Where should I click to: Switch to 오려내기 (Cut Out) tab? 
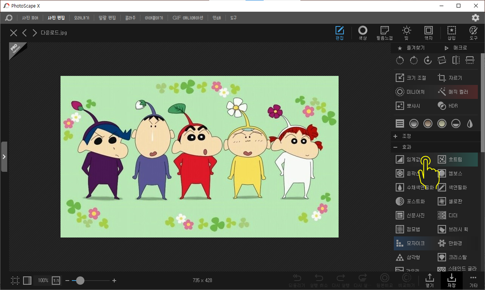pyautogui.click(x=82, y=18)
